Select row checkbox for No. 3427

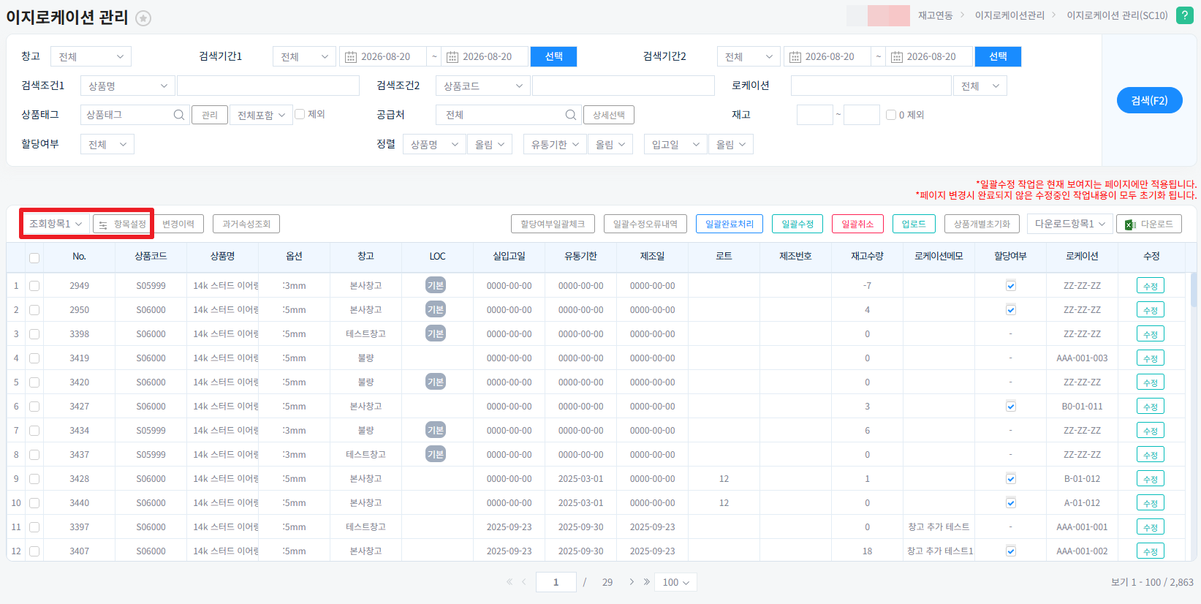(x=34, y=407)
